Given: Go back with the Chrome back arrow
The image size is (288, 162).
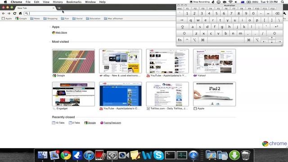Looking at the screenshot, I should coord(4,13).
